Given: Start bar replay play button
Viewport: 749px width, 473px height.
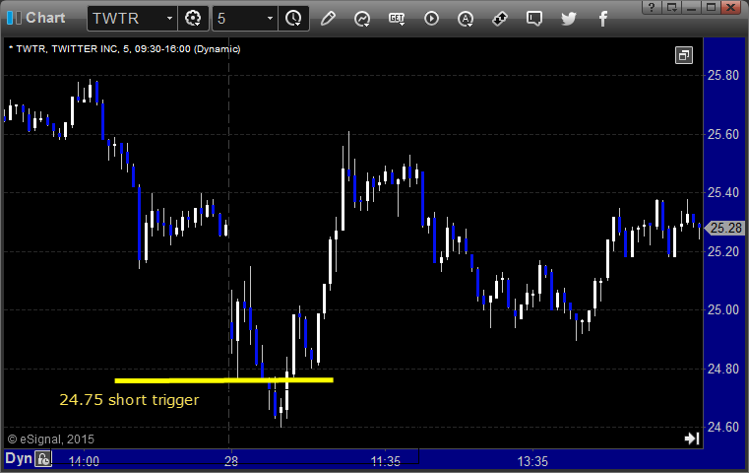Looking at the screenshot, I should pyautogui.click(x=431, y=19).
